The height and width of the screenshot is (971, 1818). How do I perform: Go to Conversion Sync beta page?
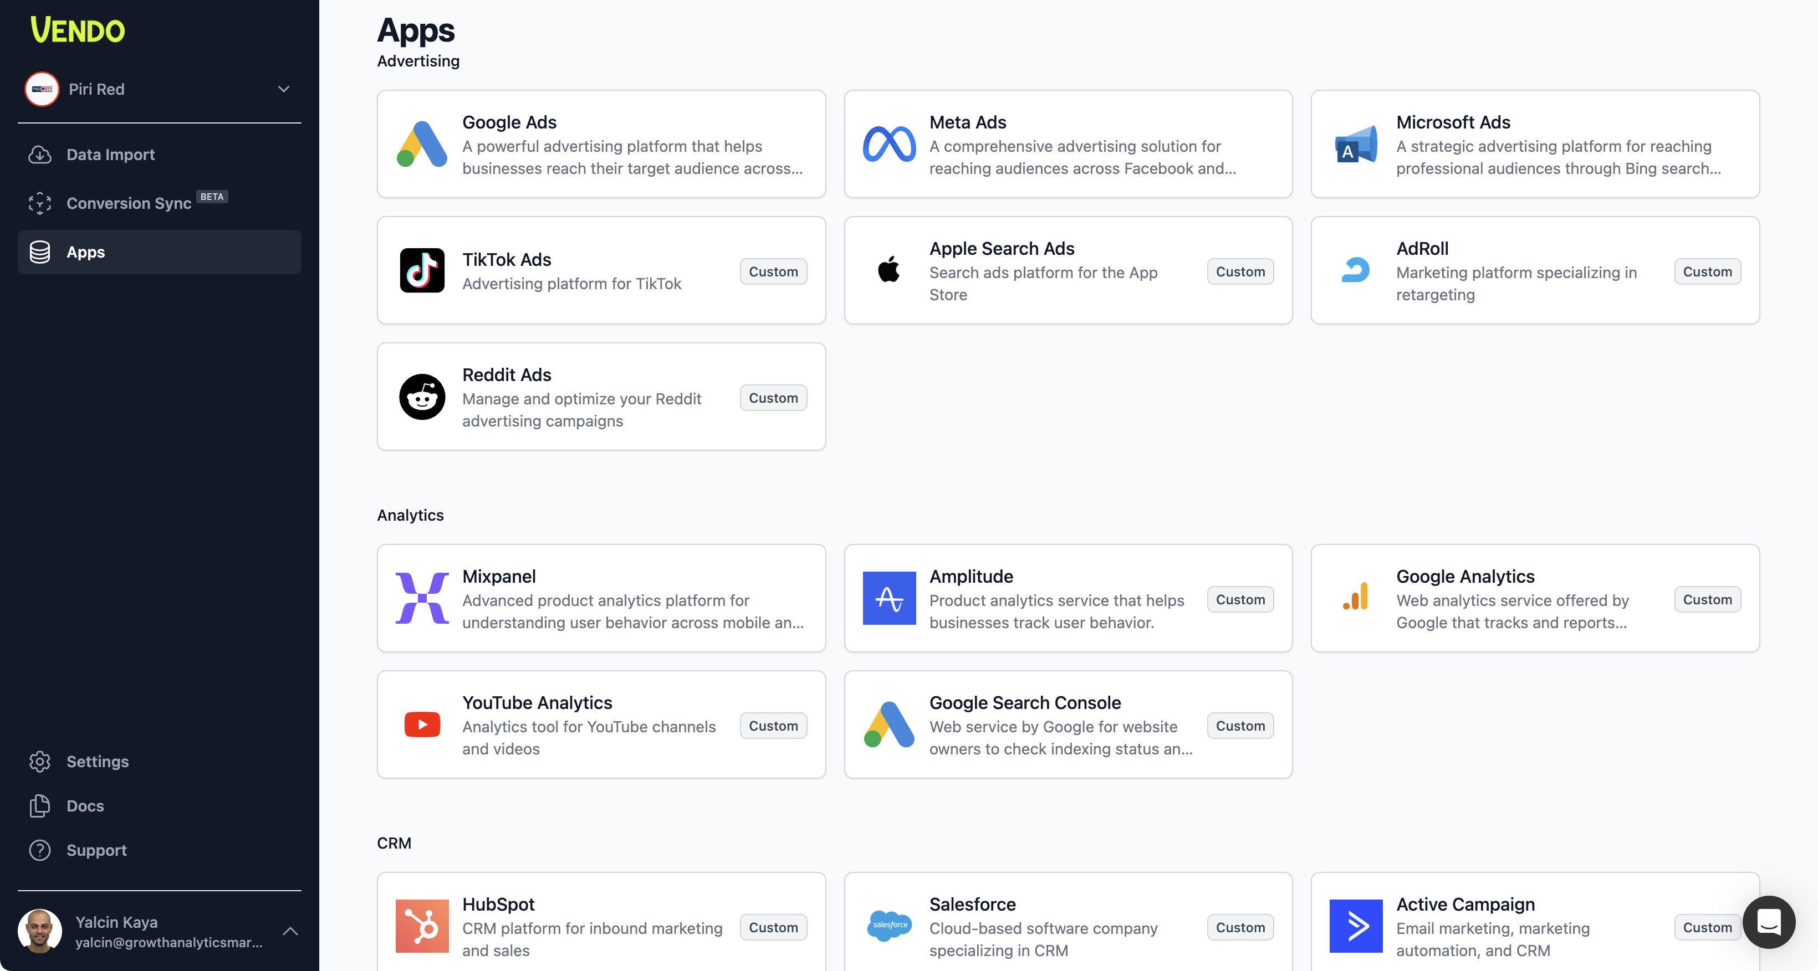click(x=129, y=203)
